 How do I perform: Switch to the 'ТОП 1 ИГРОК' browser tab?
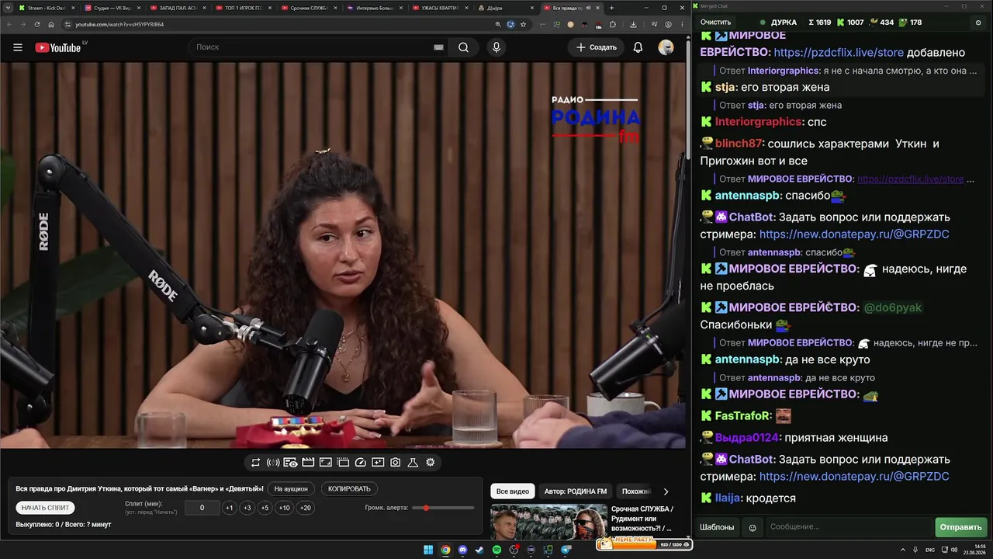[x=243, y=8]
